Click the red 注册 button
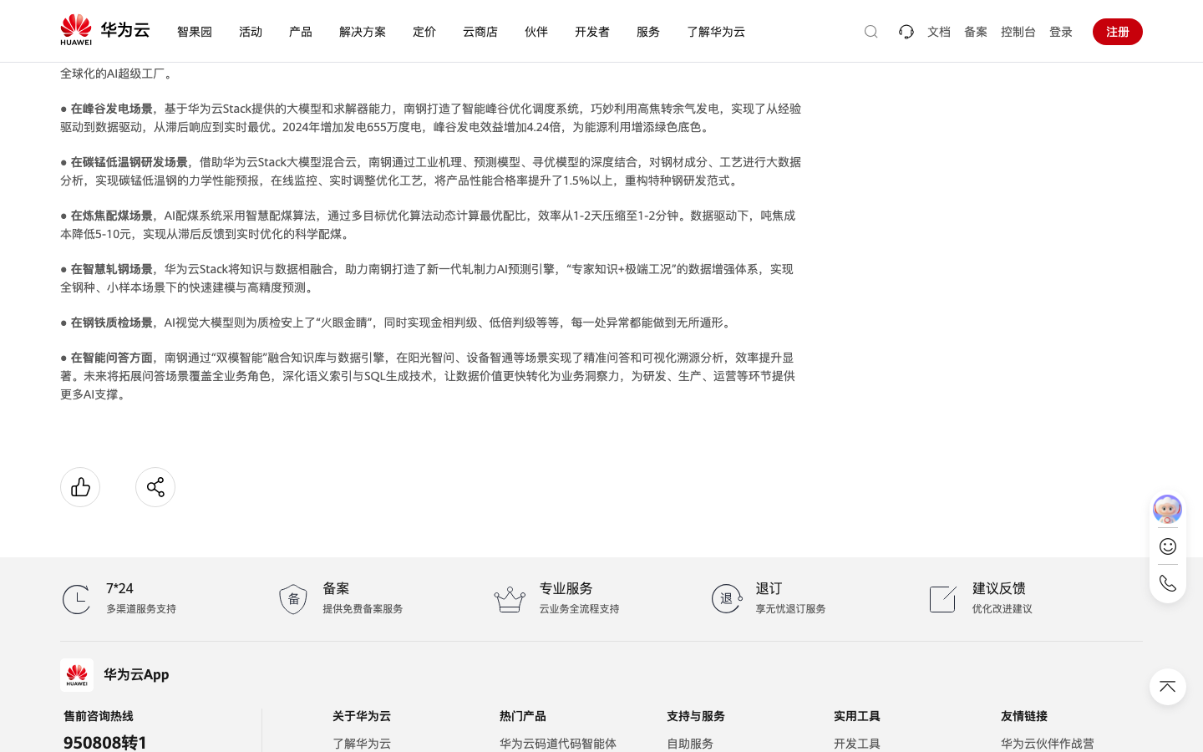 [1118, 32]
